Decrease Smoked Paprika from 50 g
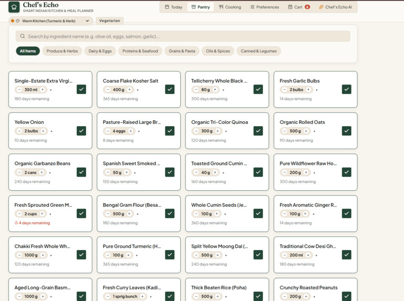 click(108, 172)
